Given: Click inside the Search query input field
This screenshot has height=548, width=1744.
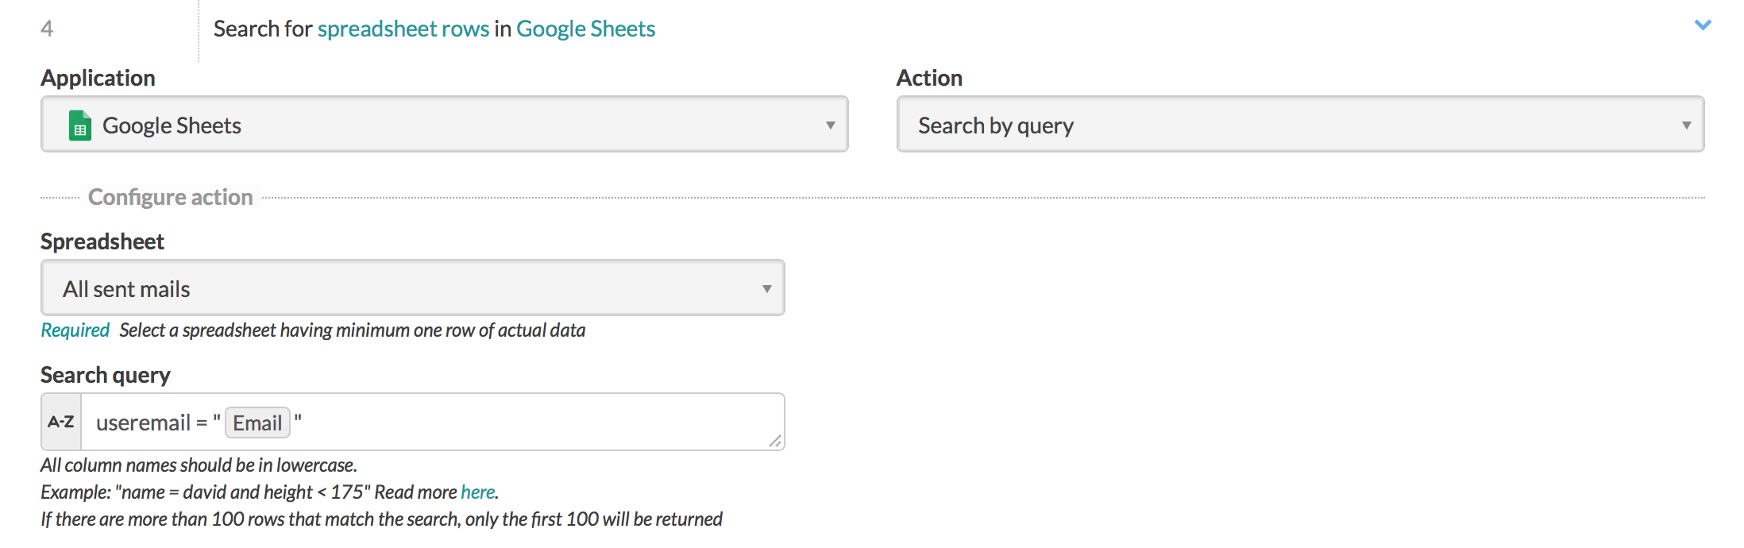Looking at the screenshot, I should point(433,422).
